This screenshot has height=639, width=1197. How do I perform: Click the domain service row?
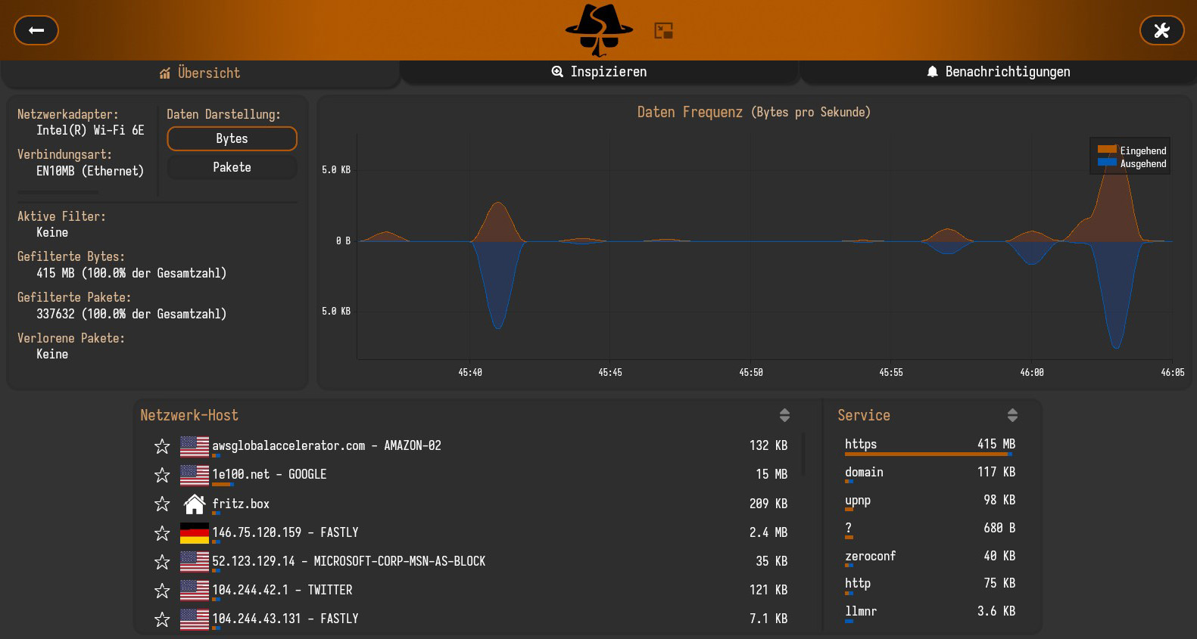point(930,473)
